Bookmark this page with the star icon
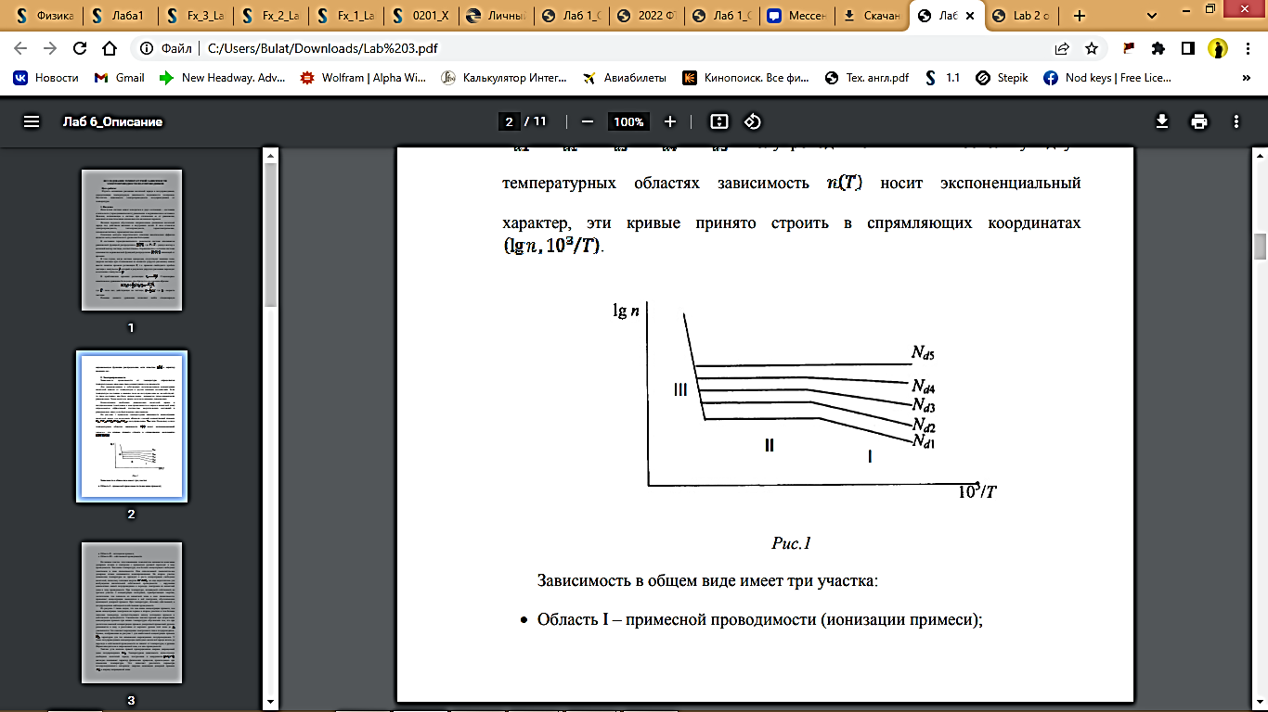The height and width of the screenshot is (712, 1268). (x=1092, y=48)
